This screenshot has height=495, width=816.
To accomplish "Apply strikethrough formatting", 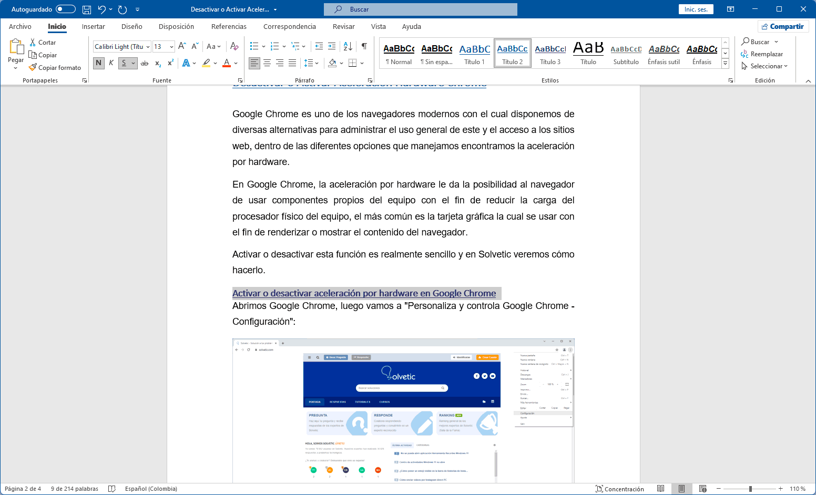I will pos(145,63).
